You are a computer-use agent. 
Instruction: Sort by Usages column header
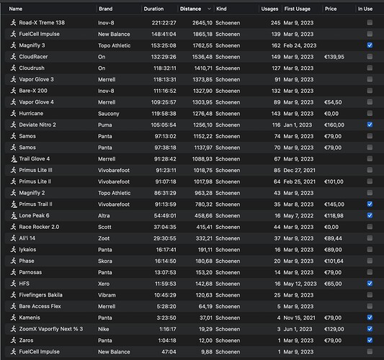[x=269, y=9]
